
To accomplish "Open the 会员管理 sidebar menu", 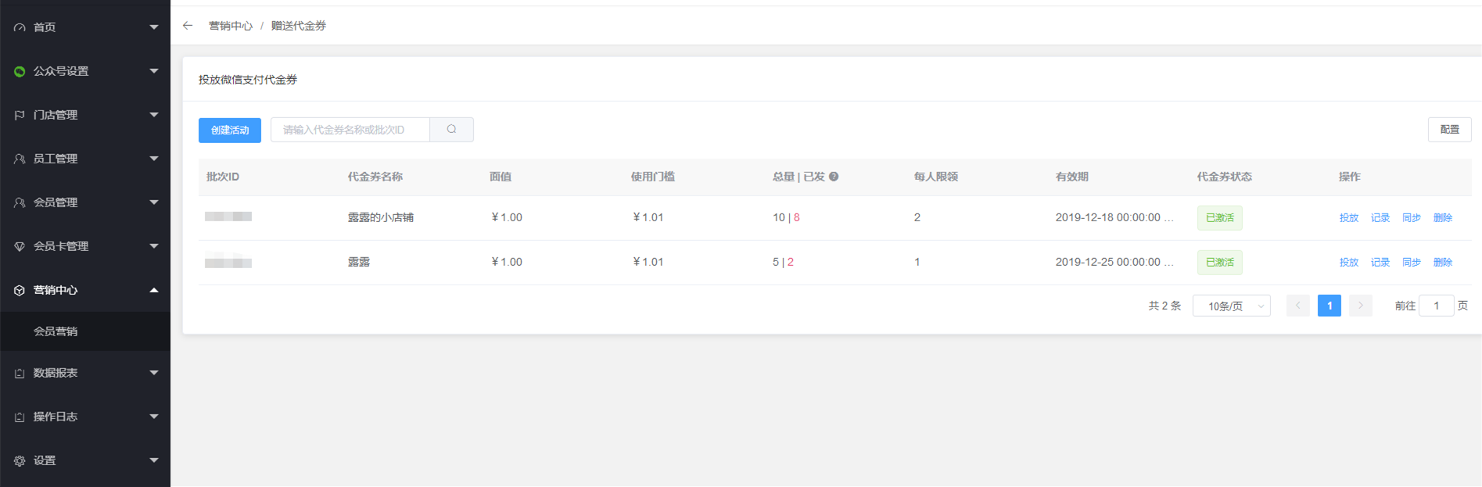I will coord(85,202).
